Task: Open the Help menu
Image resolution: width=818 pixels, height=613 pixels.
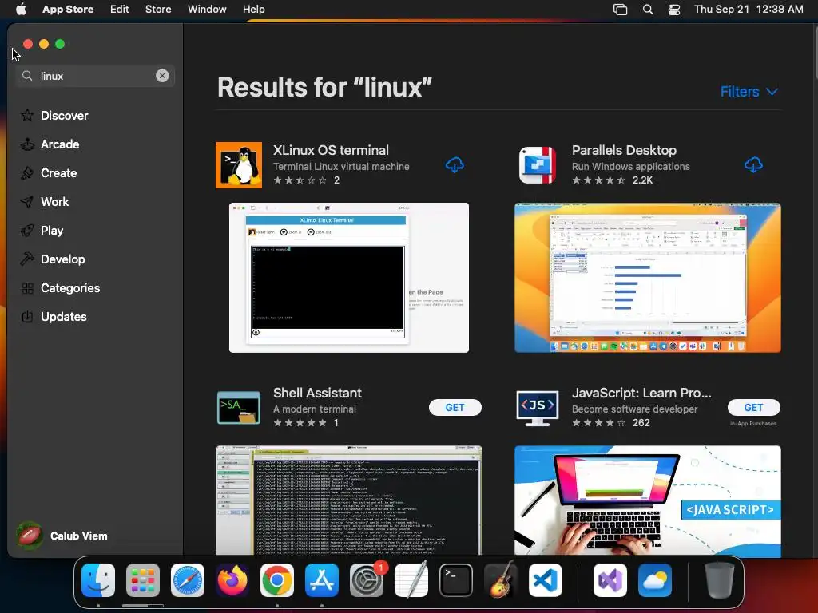Action: click(253, 10)
